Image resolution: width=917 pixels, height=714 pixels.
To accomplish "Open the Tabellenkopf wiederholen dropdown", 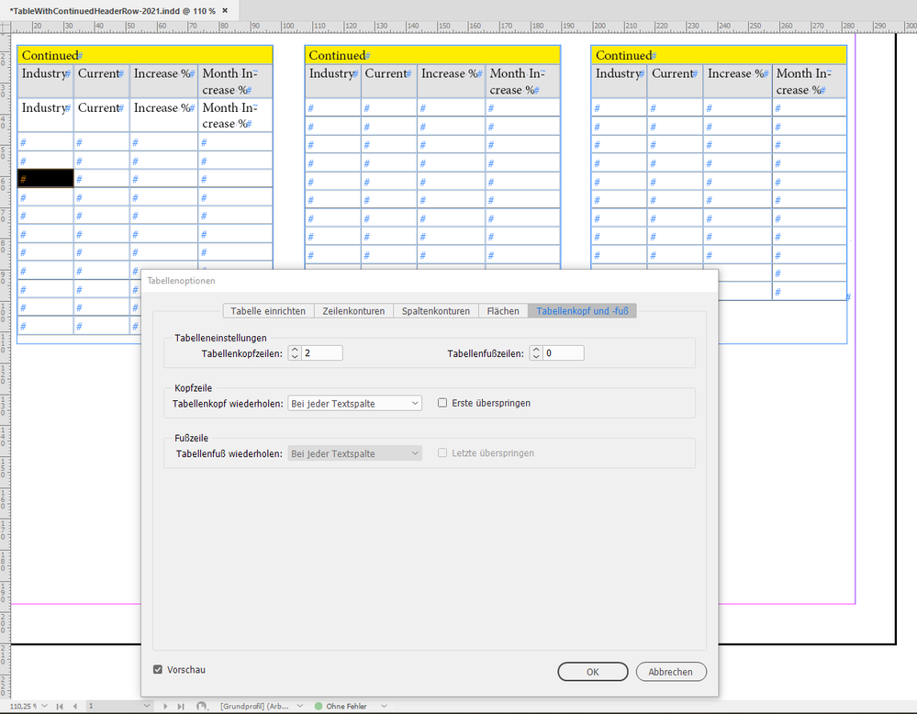I will point(354,403).
